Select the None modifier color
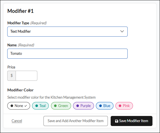160x133 pixels. pos(19,106)
